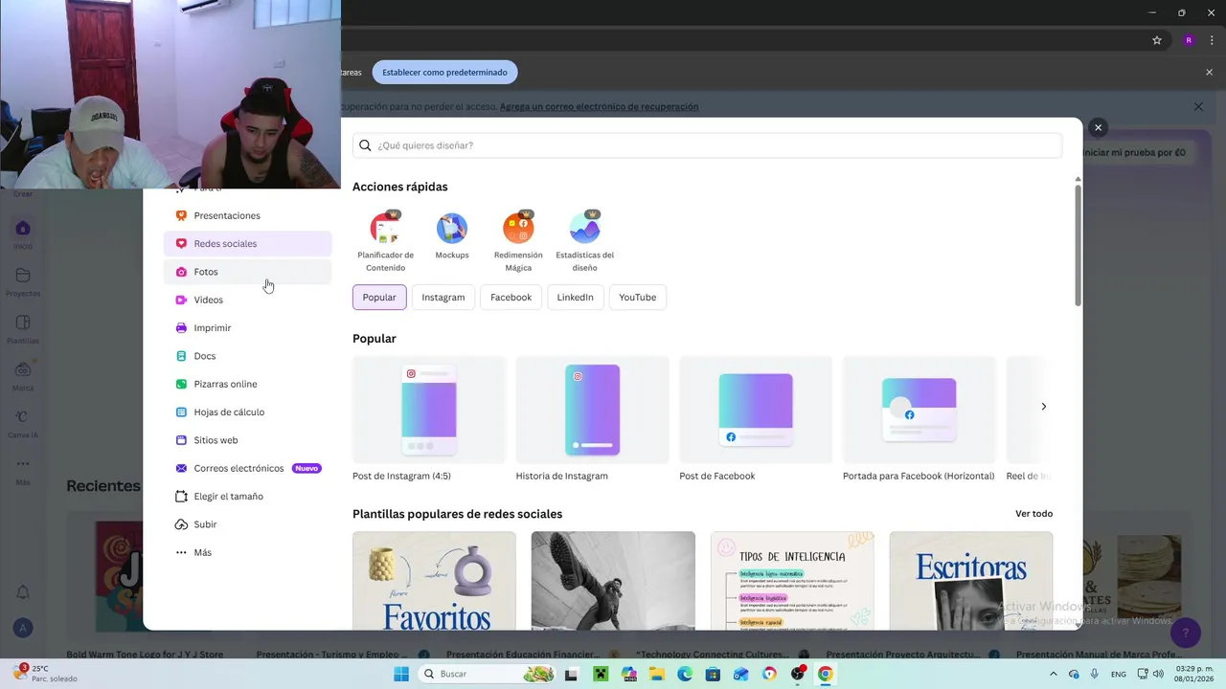
Task: Show next popular formats with arrow
Action: [1043, 407]
